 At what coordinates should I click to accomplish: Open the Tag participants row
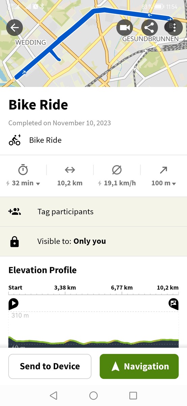[x=93, y=212]
